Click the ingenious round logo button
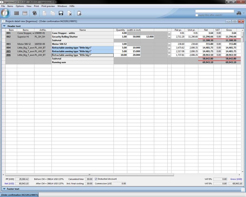Viewport: 246px width, 197px height. [x=5, y=13]
